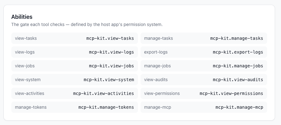Click the view-audits label
This screenshot has height=125, width=281.
pos(156,80)
